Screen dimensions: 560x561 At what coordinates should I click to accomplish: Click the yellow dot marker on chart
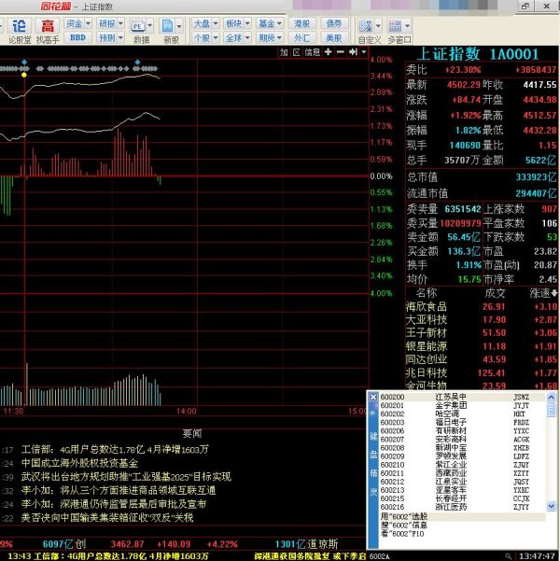pyautogui.click(x=24, y=75)
